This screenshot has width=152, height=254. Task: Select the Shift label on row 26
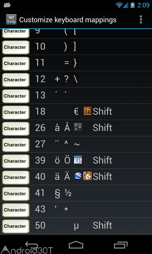(102, 128)
